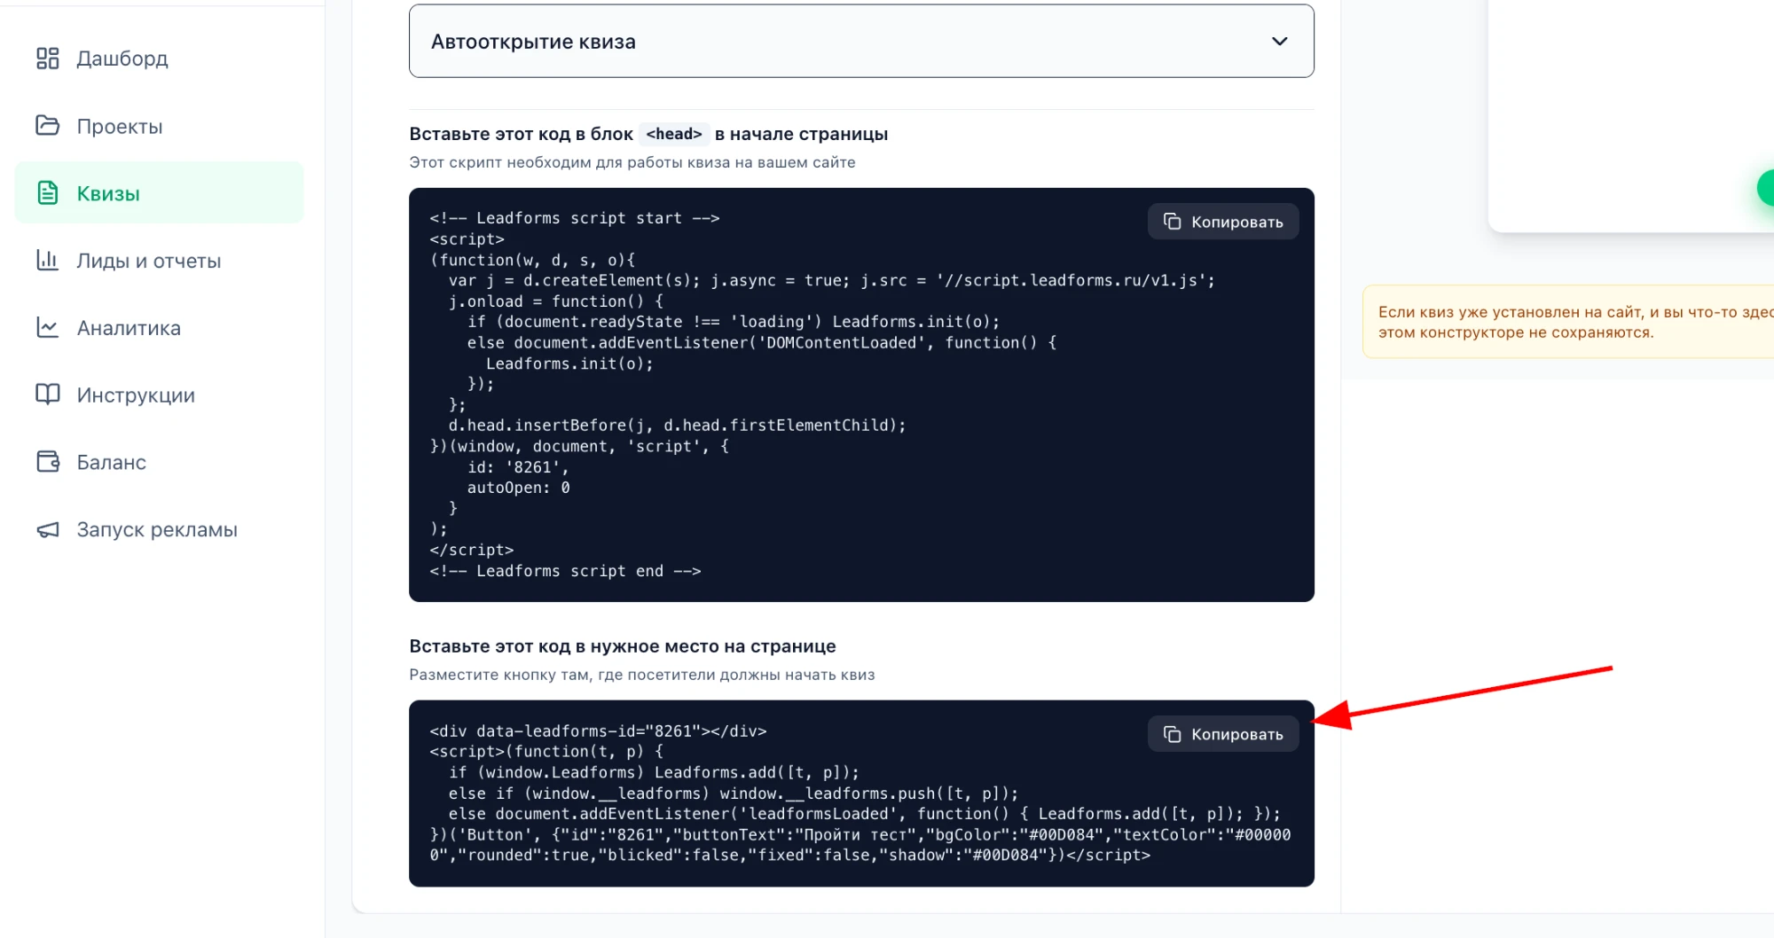The height and width of the screenshot is (938, 1774).
Task: Open Проекты in the sidebar
Action: pos(160,126)
